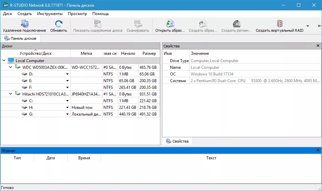Click the Создать образ toolbar icon
322x191 pixels.
[x=203, y=24]
